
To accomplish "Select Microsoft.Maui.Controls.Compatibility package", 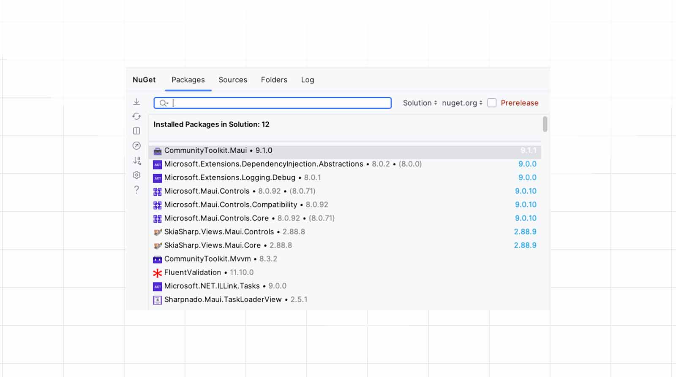I will [x=345, y=205].
